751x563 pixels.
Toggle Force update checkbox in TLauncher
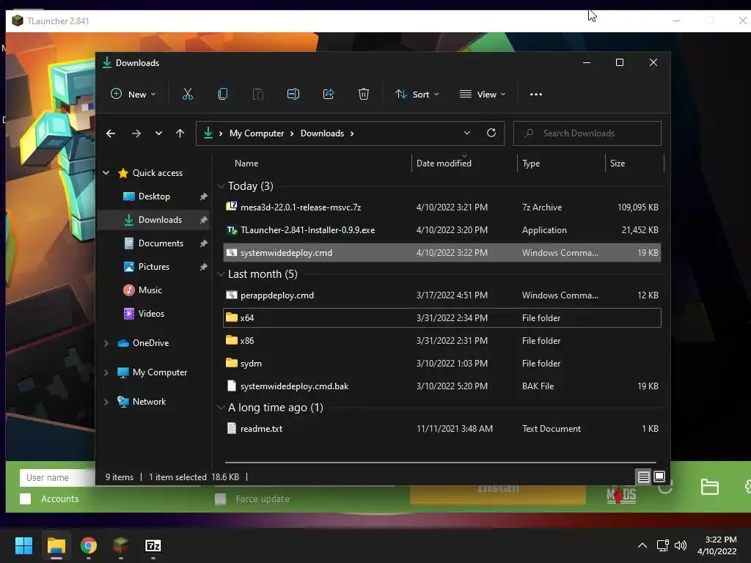click(x=220, y=498)
